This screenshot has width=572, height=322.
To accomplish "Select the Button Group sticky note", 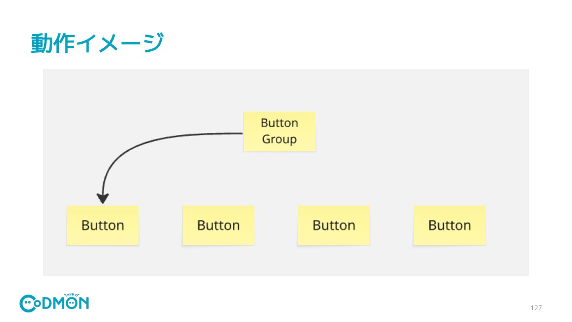I will [x=279, y=131].
